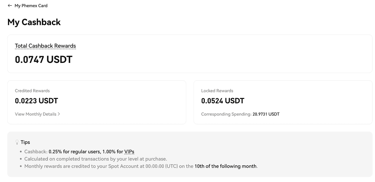
Task: Click the underlined VIPs term
Action: tap(129, 152)
